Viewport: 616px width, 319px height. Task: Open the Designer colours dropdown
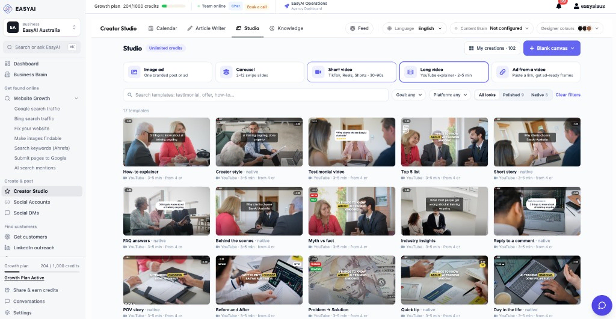(x=570, y=28)
